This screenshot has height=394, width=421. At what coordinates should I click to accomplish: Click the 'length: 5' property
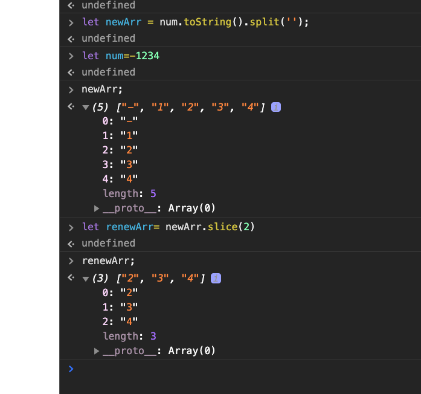click(x=129, y=193)
